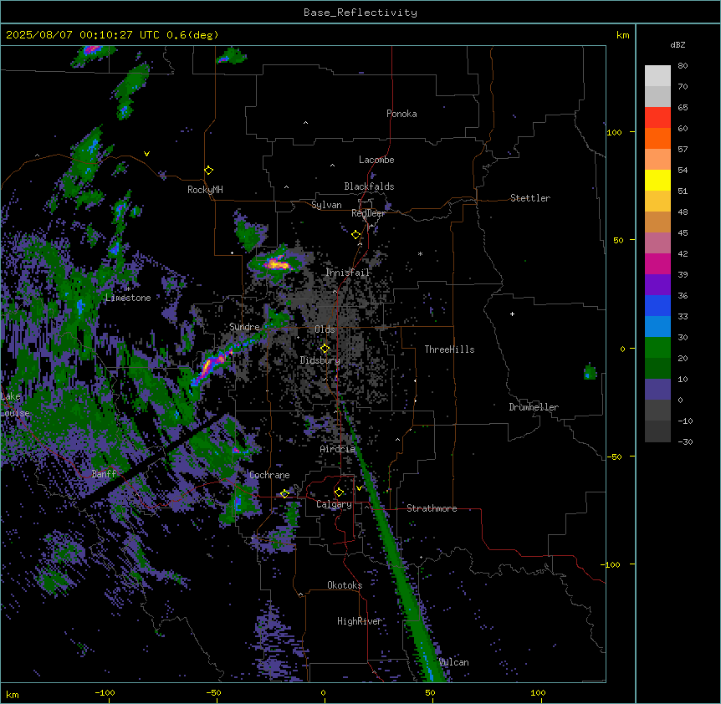Click the purple 36–39 dBZ legend swatch
The width and height of the screenshot is (721, 704).
pyautogui.click(x=657, y=285)
